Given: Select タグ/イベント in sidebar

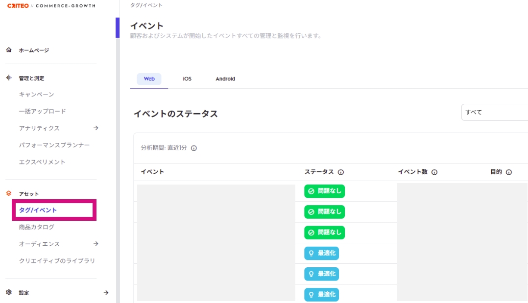Looking at the screenshot, I should (38, 210).
